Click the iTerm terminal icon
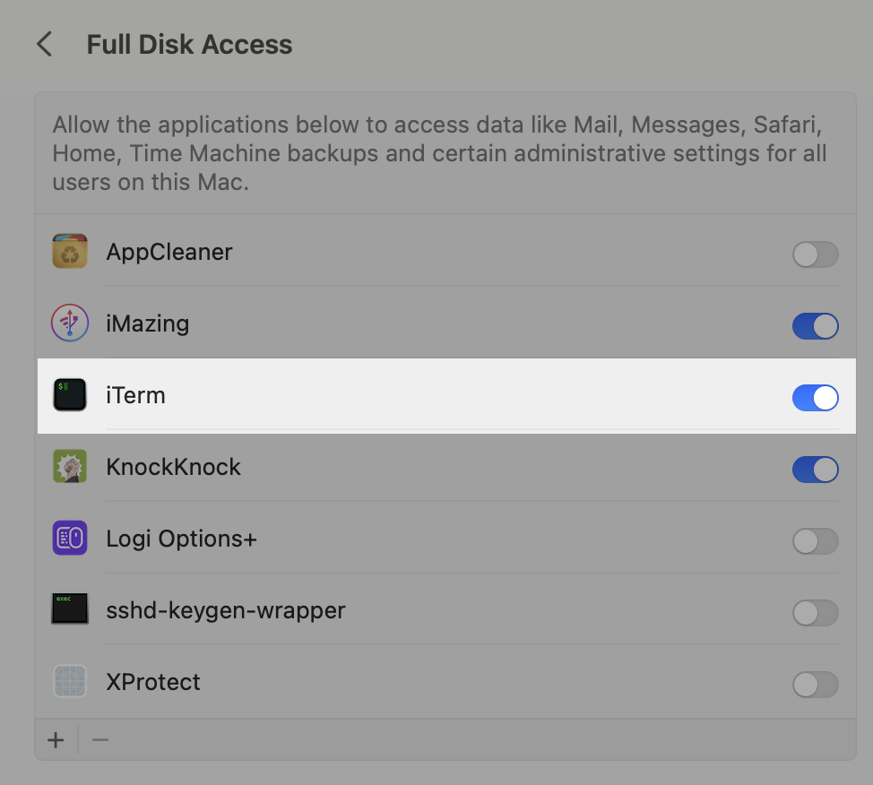Screen dimensions: 873x785 point(70,395)
